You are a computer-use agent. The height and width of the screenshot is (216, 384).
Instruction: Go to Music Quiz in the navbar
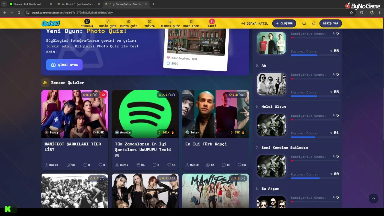pyautogui.click(x=108, y=23)
